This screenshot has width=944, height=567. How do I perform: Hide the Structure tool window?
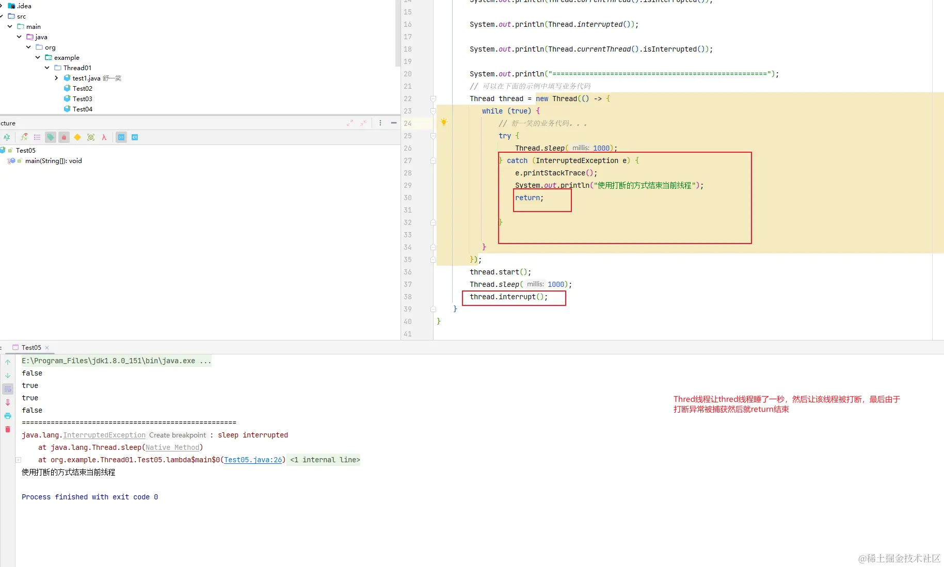pyautogui.click(x=394, y=123)
